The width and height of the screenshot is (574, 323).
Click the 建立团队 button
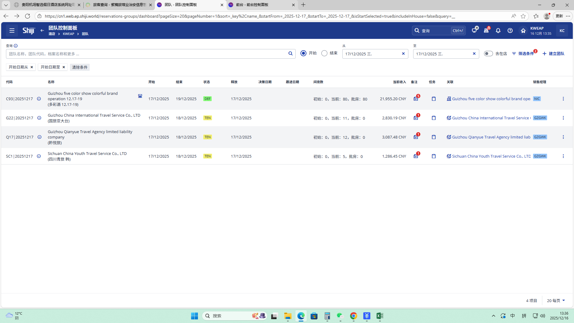553,54
